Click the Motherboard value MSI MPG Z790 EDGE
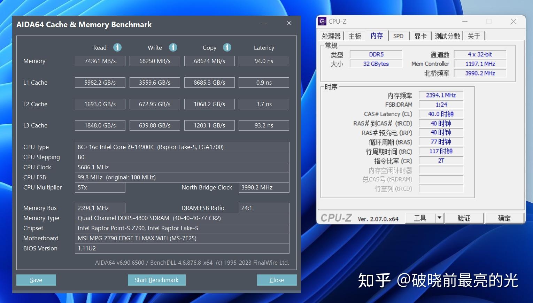Viewport: 533px width, 303px height. point(182,238)
